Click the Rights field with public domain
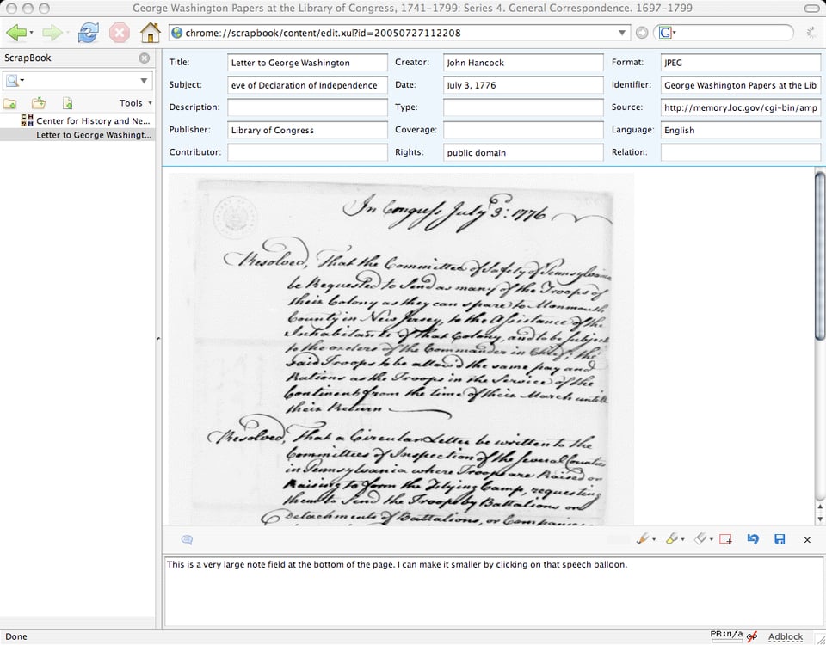Screen dimensions: 826x645 click(523, 153)
